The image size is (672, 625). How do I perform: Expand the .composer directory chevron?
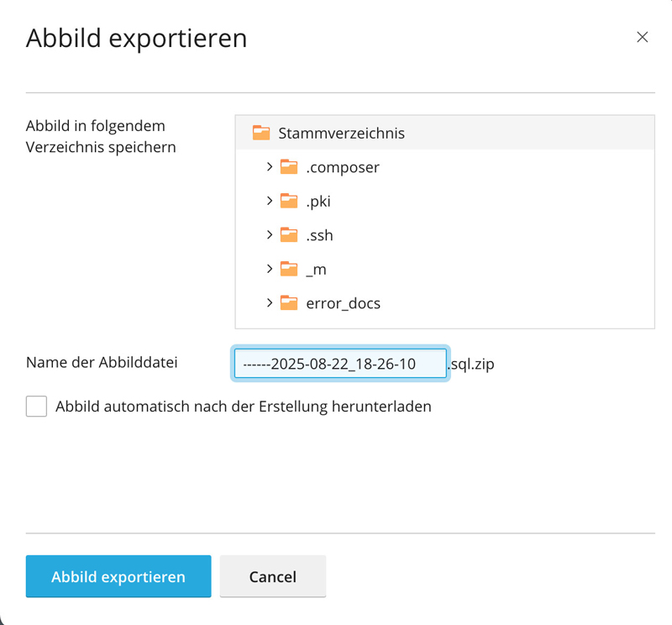click(270, 167)
